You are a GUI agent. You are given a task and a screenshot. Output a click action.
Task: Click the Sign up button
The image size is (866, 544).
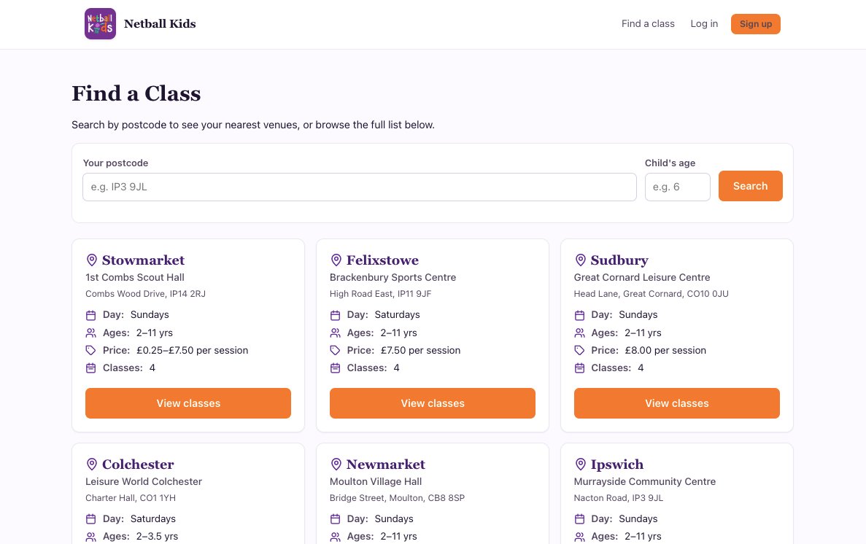[x=756, y=24]
